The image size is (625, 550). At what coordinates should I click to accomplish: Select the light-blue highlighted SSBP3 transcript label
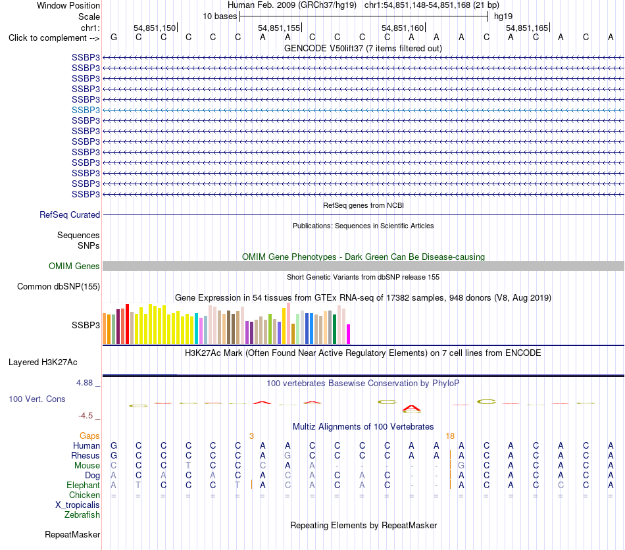(x=86, y=110)
